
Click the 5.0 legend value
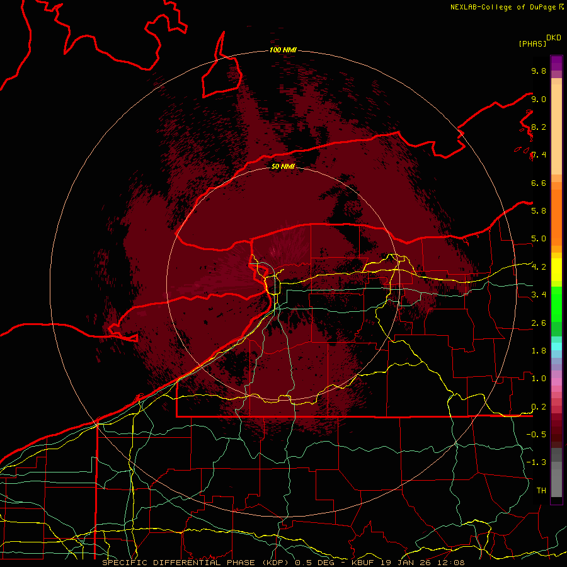[x=539, y=239]
